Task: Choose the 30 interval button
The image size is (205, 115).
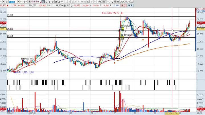Action: point(82,2)
